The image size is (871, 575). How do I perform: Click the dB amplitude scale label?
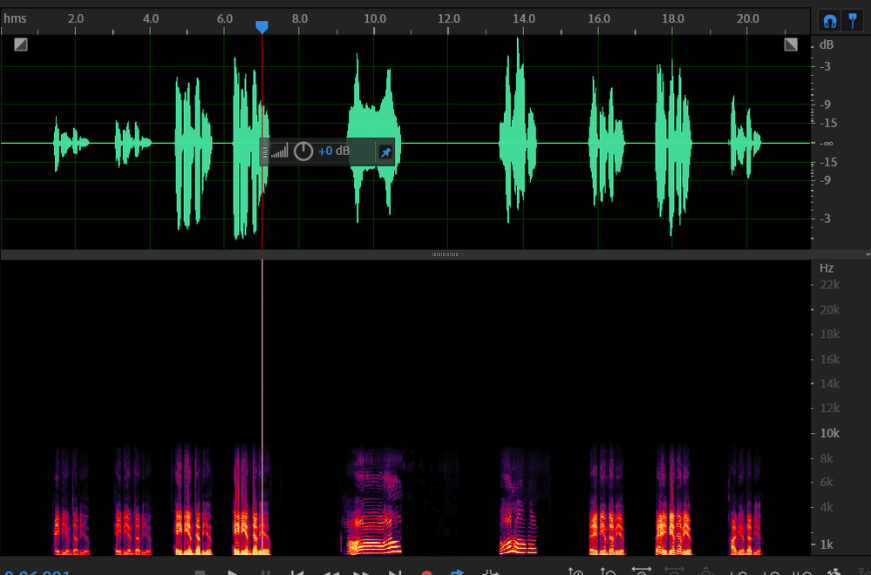coord(827,44)
